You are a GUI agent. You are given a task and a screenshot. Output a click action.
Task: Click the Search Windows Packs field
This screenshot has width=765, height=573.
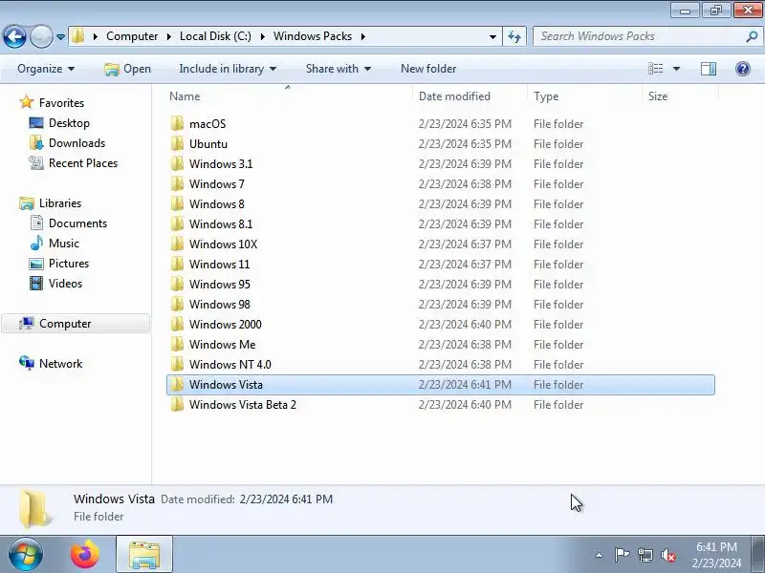(x=639, y=36)
